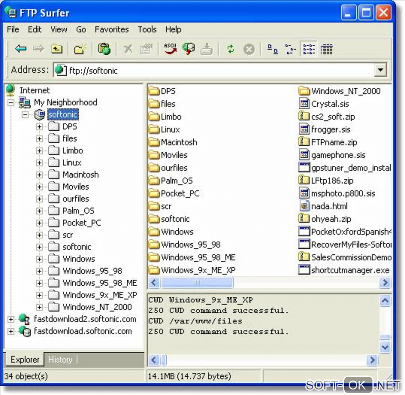This screenshot has width=405, height=395.
Task: Switch to details view icon
Action: click(326, 49)
